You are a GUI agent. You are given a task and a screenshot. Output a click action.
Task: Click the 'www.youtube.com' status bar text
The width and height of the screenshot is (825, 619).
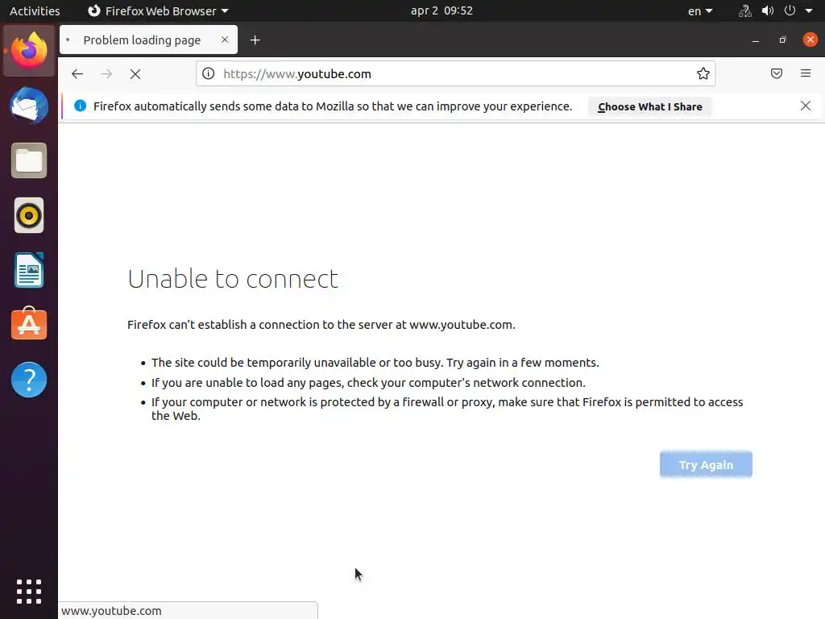111,611
